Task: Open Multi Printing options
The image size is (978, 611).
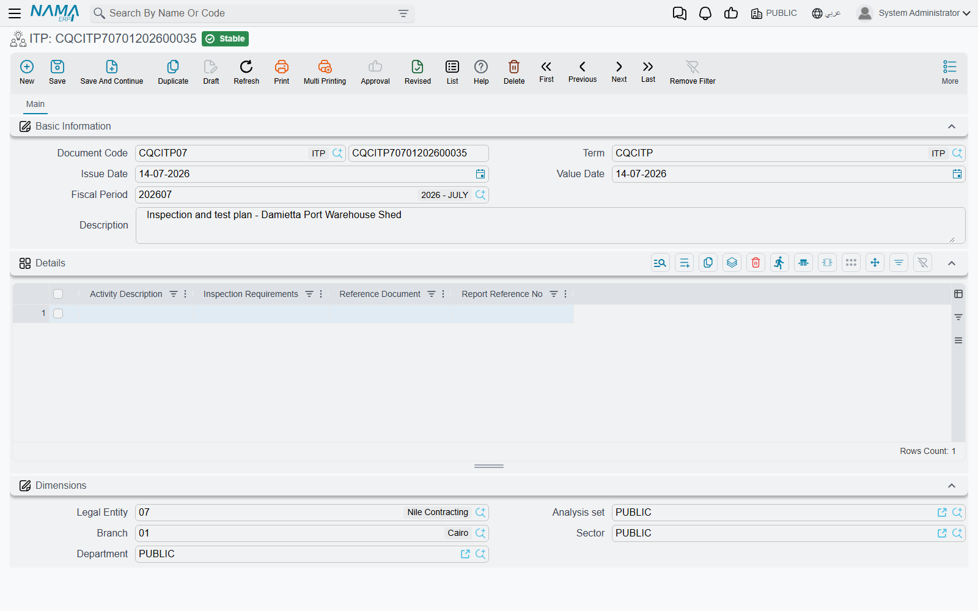Action: pos(325,72)
